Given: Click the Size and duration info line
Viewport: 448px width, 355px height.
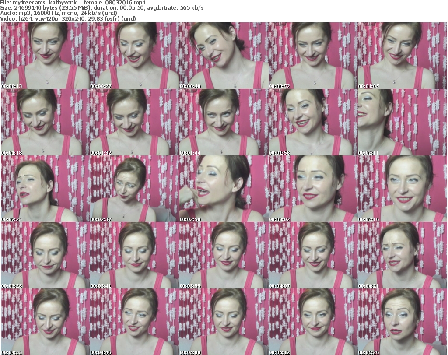Looking at the screenshot, I should [x=101, y=8].
